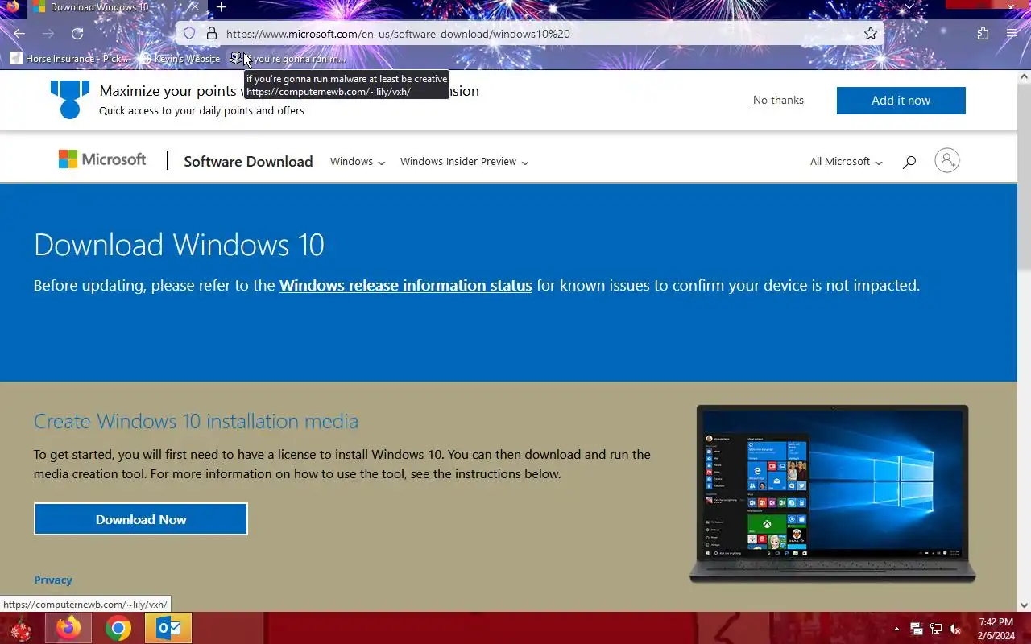1031x644 pixels.
Task: Go back using the browser back arrow
Action: pyautogui.click(x=19, y=34)
